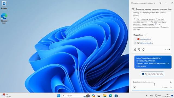Image resolution: width=174 pixels, height=98 pixels.
Task: Open the Recycle Bin desktop icon
Action: pyautogui.click(x=4, y=5)
